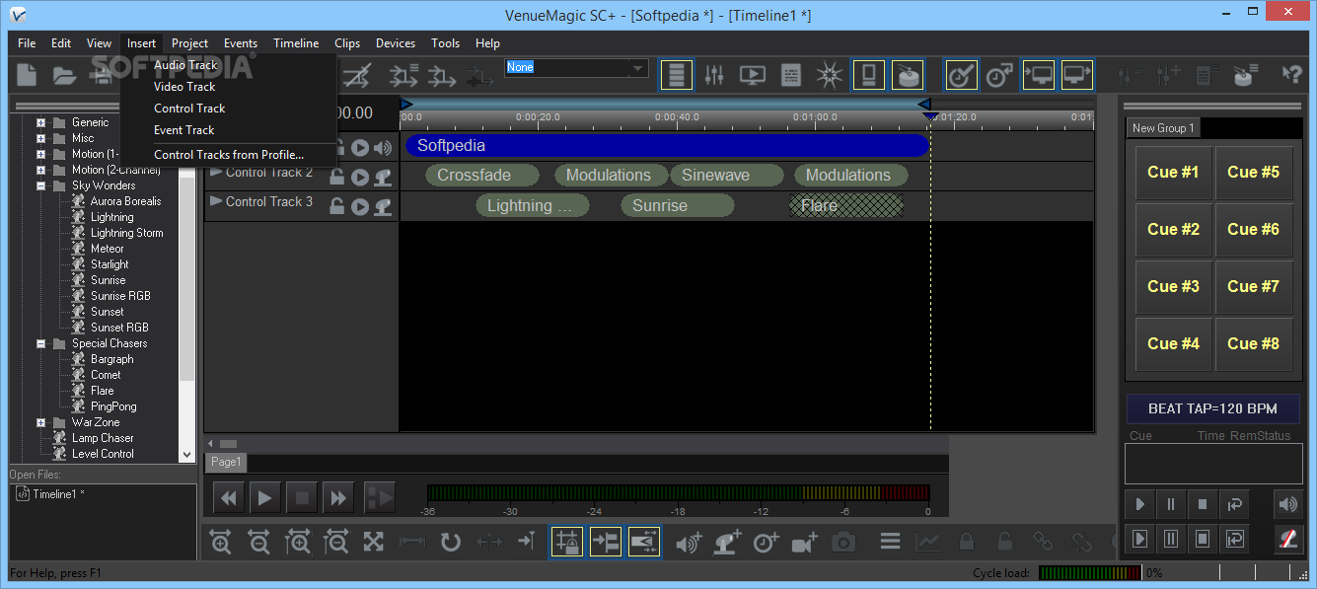This screenshot has width=1317, height=589.
Task: Open the Devices menu
Action: [396, 43]
